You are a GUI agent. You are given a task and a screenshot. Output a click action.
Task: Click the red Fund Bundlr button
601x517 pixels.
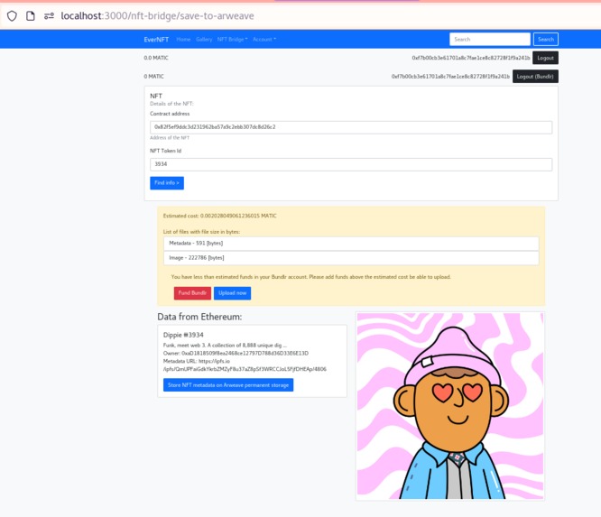[192, 293]
